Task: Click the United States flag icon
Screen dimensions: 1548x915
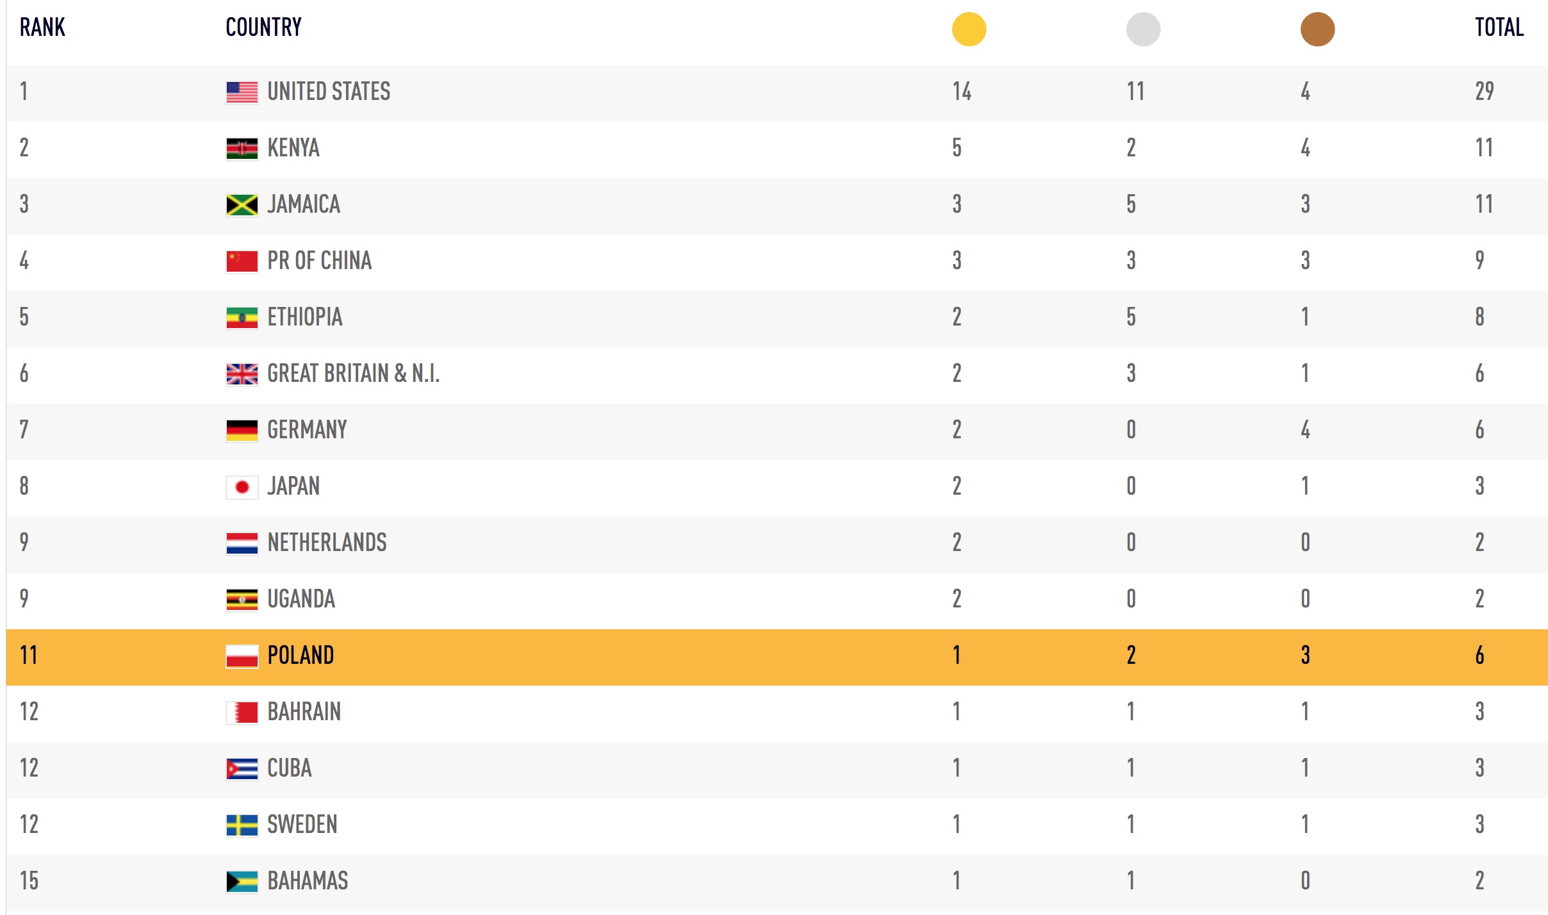Action: tap(242, 92)
